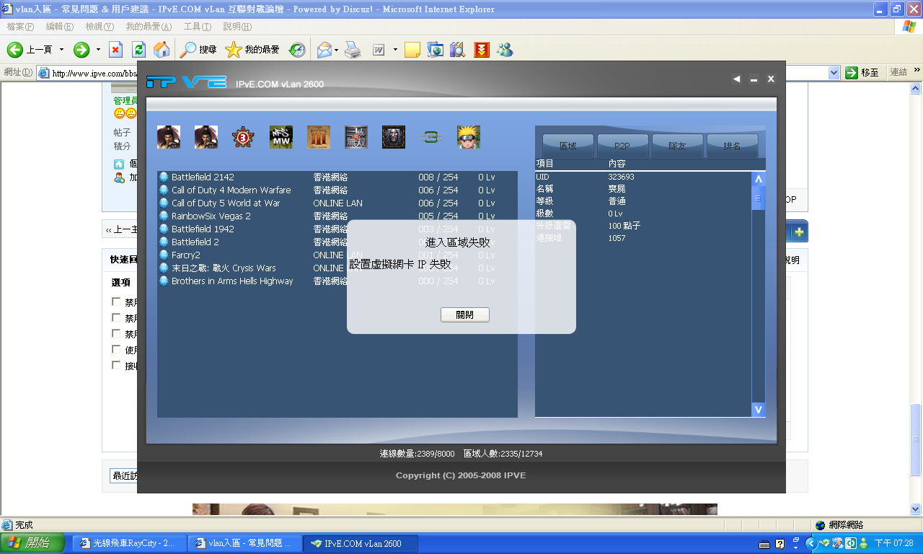The height and width of the screenshot is (554, 923).
Task: Open the Dynasty Warriors game icon
Action: [356, 137]
